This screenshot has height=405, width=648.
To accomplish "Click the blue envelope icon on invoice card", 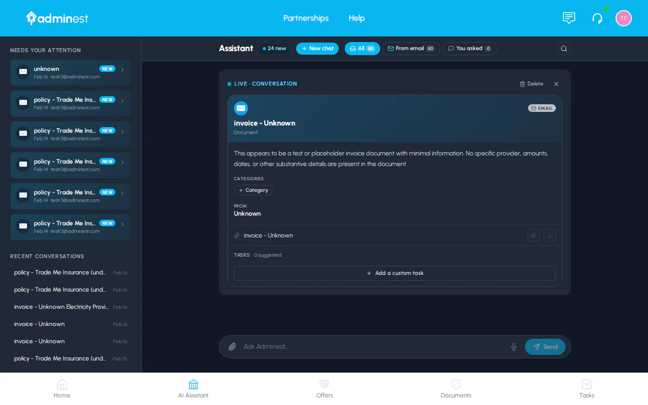I will [241, 108].
